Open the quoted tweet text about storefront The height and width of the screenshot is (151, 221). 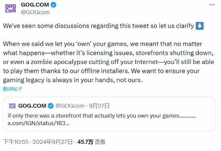pos(102,116)
